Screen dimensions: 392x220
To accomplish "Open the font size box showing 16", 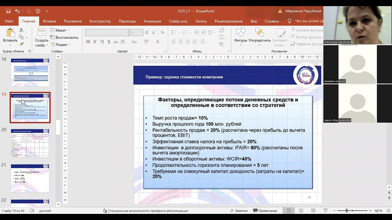I will click(x=136, y=33).
